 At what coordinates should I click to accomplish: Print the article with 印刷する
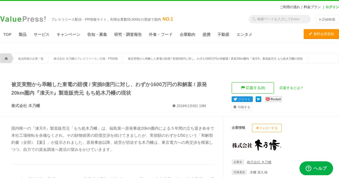point(242,107)
